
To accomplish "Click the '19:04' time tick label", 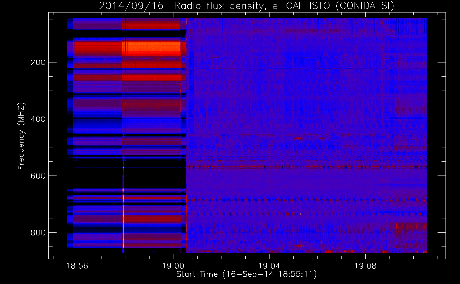I will click(269, 266).
